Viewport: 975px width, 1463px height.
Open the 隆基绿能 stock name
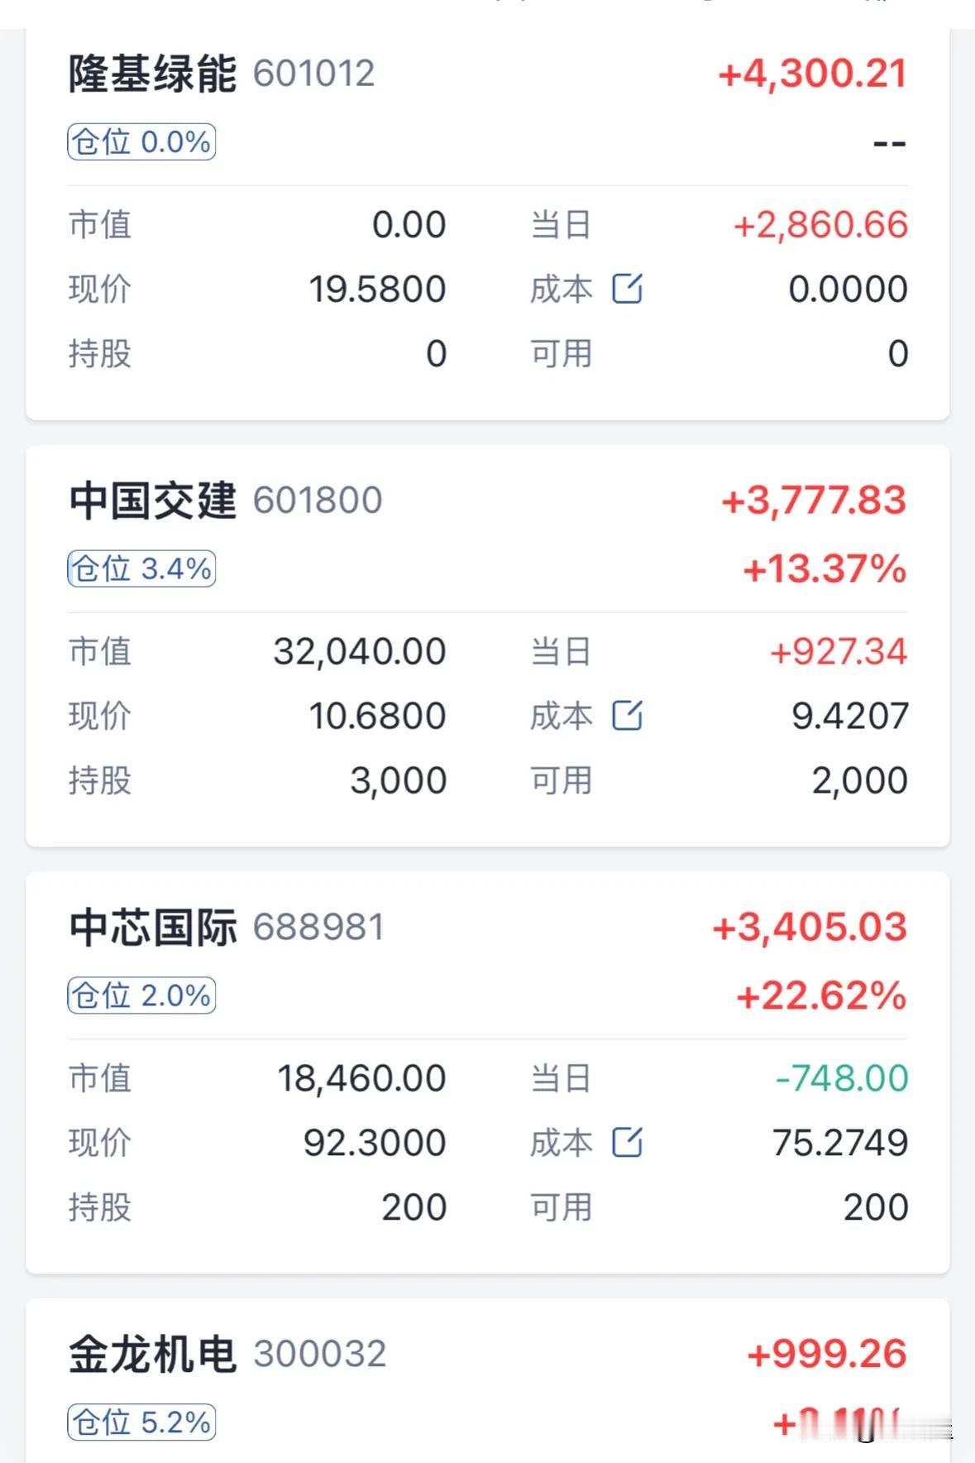click(153, 74)
